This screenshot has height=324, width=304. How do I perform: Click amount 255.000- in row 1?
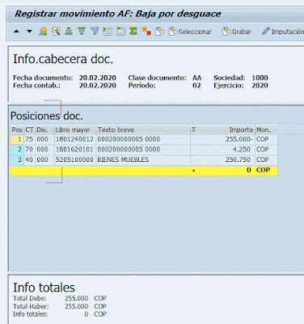[239, 139]
